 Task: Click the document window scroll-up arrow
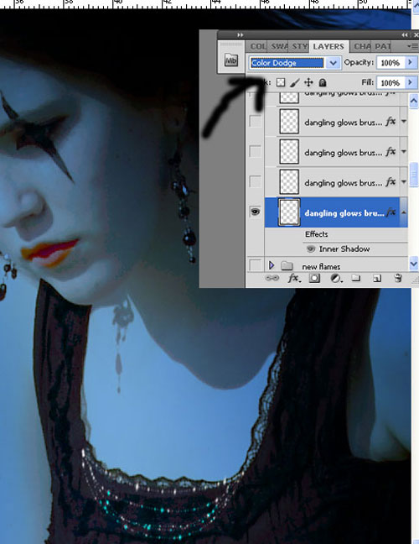pos(416,8)
